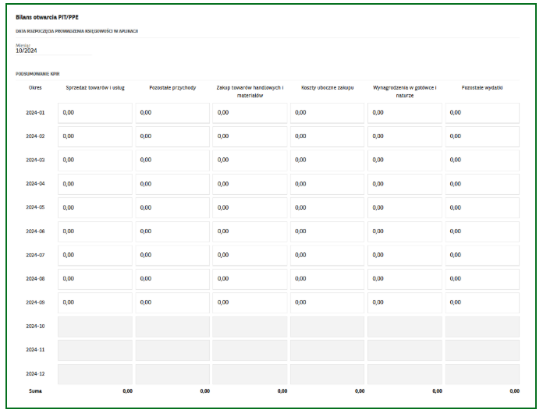This screenshot has width=543, height=413.
Task: Edit Pozostałe wydatki for 2024-01
Action: [482, 113]
